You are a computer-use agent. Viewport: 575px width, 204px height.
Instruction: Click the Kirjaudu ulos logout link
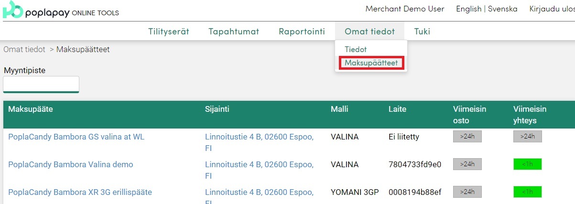click(x=552, y=9)
